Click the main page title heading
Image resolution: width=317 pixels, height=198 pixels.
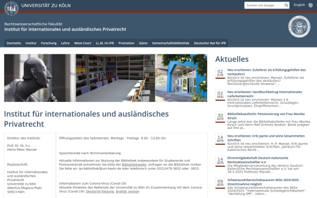(86, 119)
